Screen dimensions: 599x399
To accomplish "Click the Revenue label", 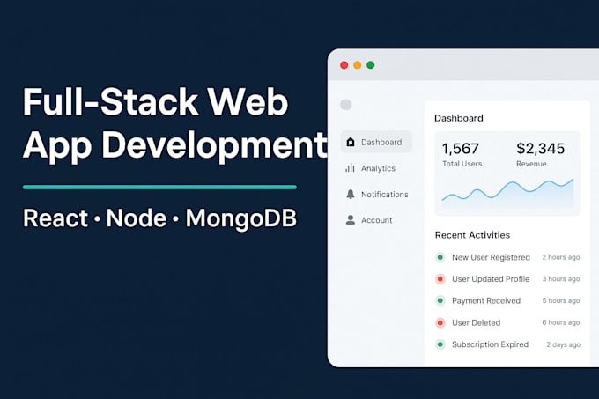I will 531,164.
